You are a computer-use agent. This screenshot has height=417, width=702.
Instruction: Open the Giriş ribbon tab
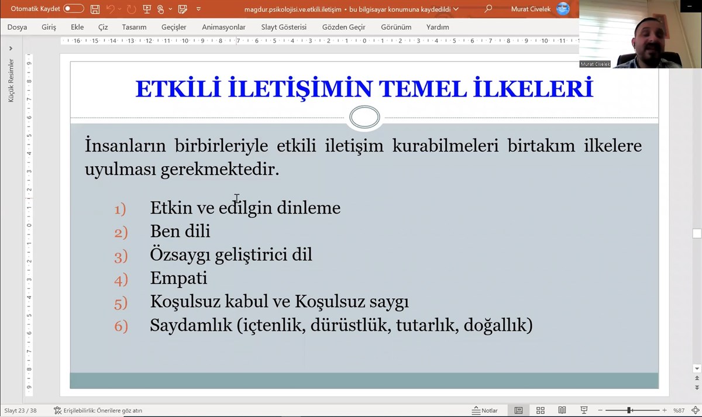[x=49, y=27]
